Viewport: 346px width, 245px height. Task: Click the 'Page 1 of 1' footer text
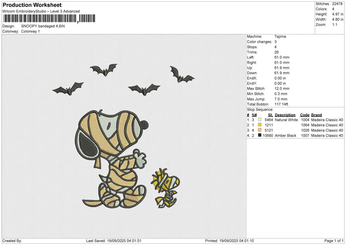[x=334, y=241]
